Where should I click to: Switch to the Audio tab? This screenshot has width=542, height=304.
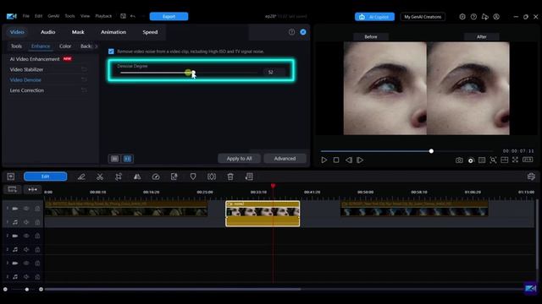(x=47, y=32)
